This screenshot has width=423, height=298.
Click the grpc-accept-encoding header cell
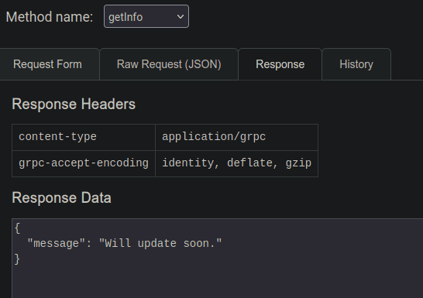(x=84, y=163)
